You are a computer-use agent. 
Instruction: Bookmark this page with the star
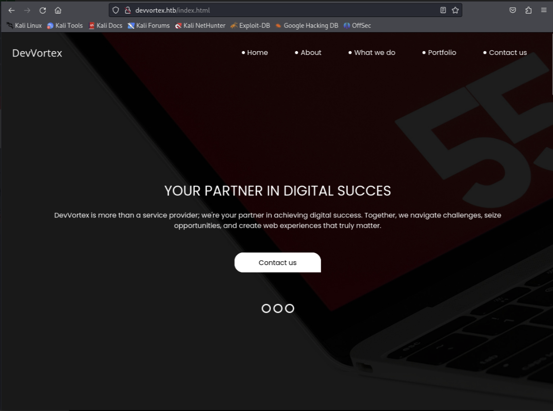click(x=455, y=10)
